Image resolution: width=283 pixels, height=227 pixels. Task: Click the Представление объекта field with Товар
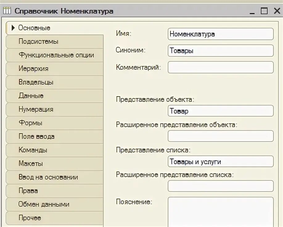pyautogui.click(x=220, y=111)
